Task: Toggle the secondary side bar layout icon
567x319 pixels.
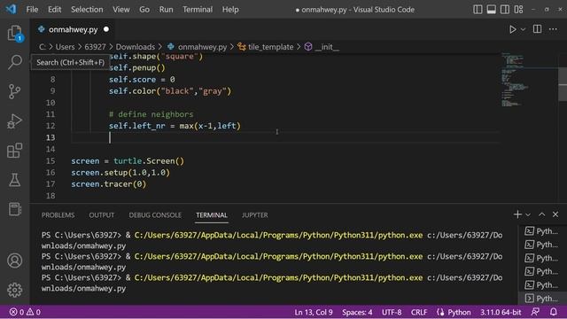Action: tap(505, 10)
